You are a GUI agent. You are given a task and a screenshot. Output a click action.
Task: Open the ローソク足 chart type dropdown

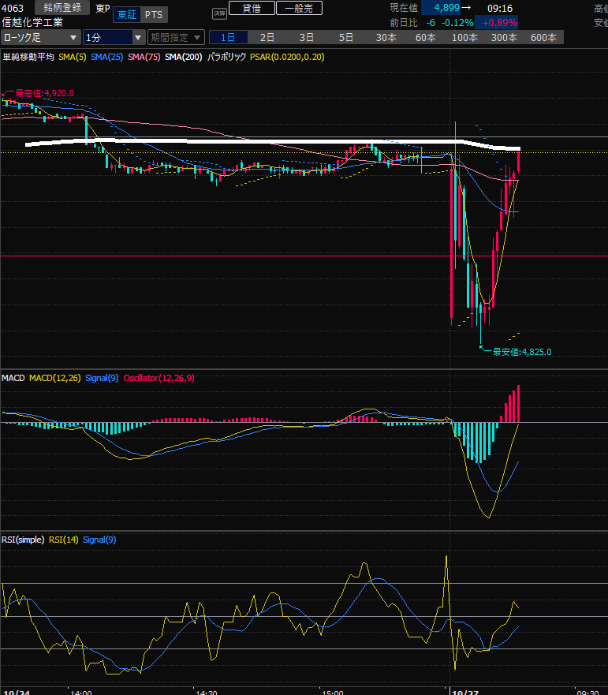coord(41,37)
